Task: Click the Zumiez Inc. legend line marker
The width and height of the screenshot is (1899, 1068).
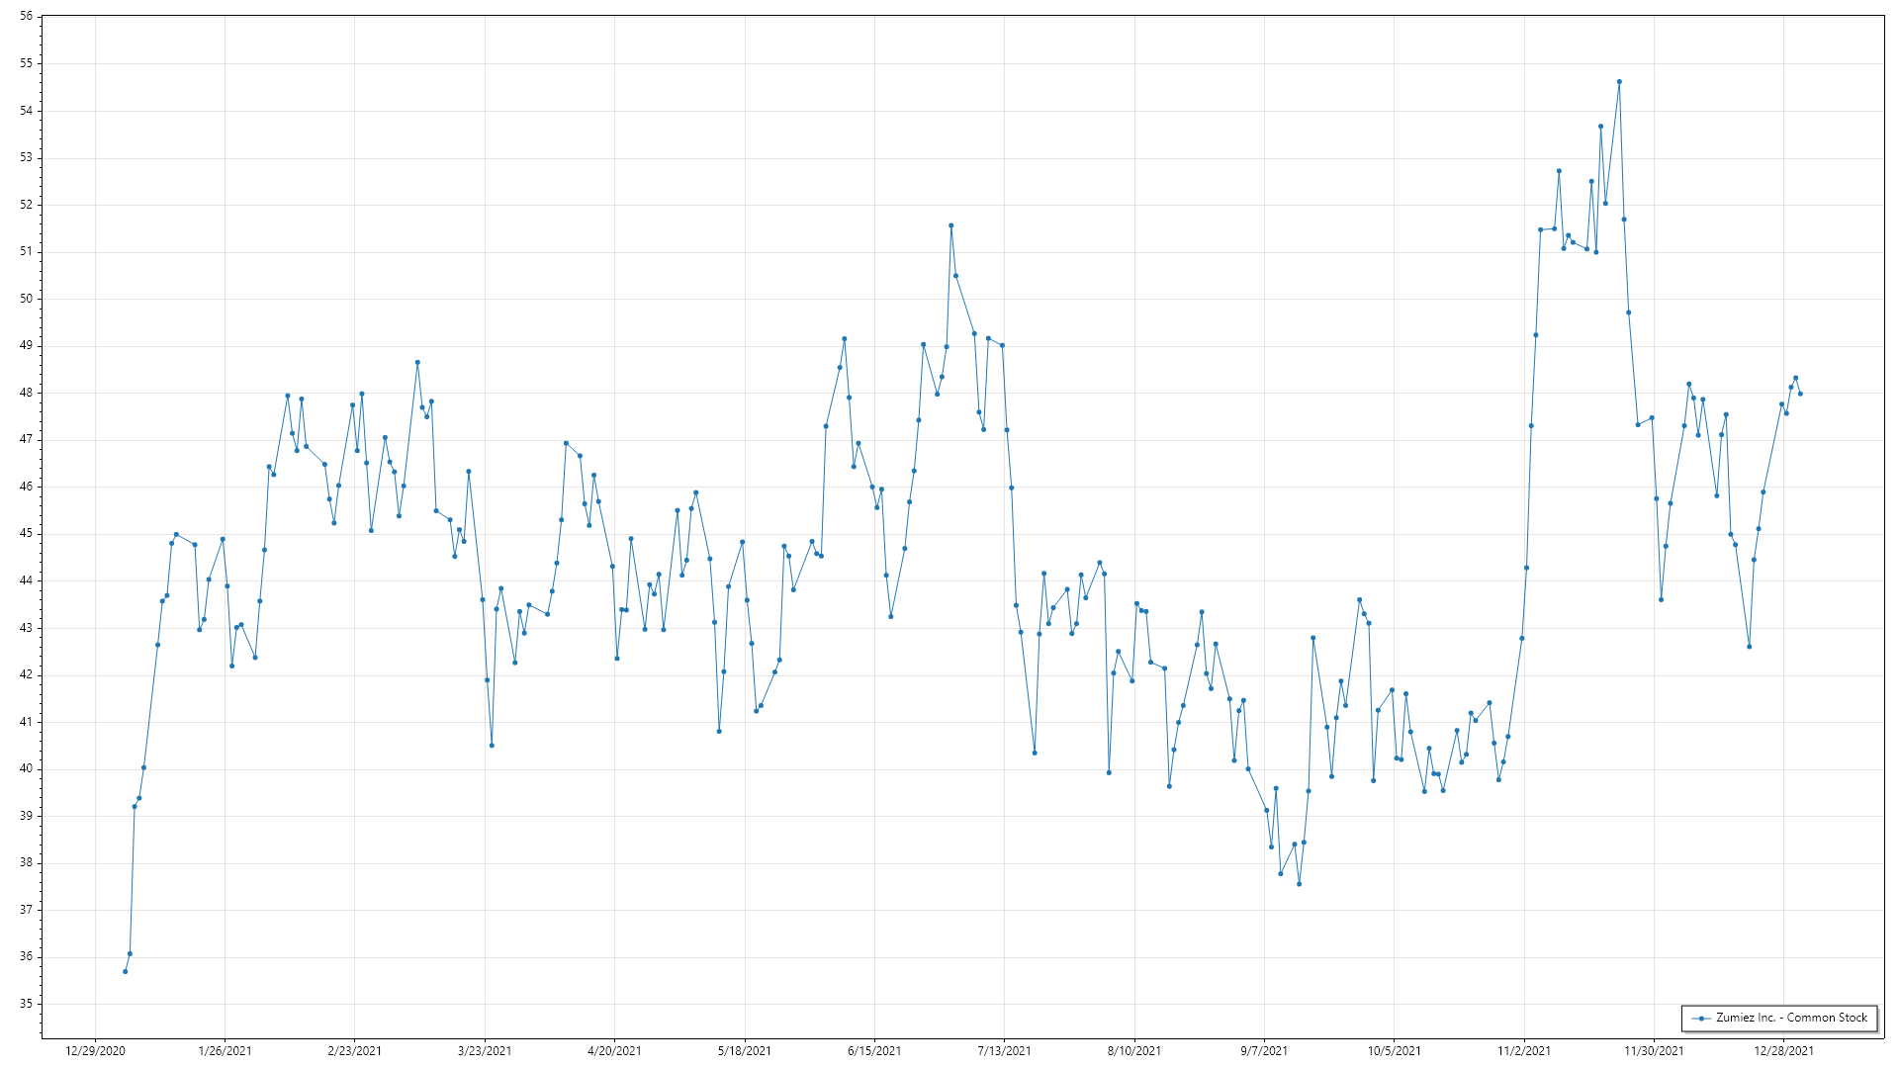Action: [x=1701, y=1018]
